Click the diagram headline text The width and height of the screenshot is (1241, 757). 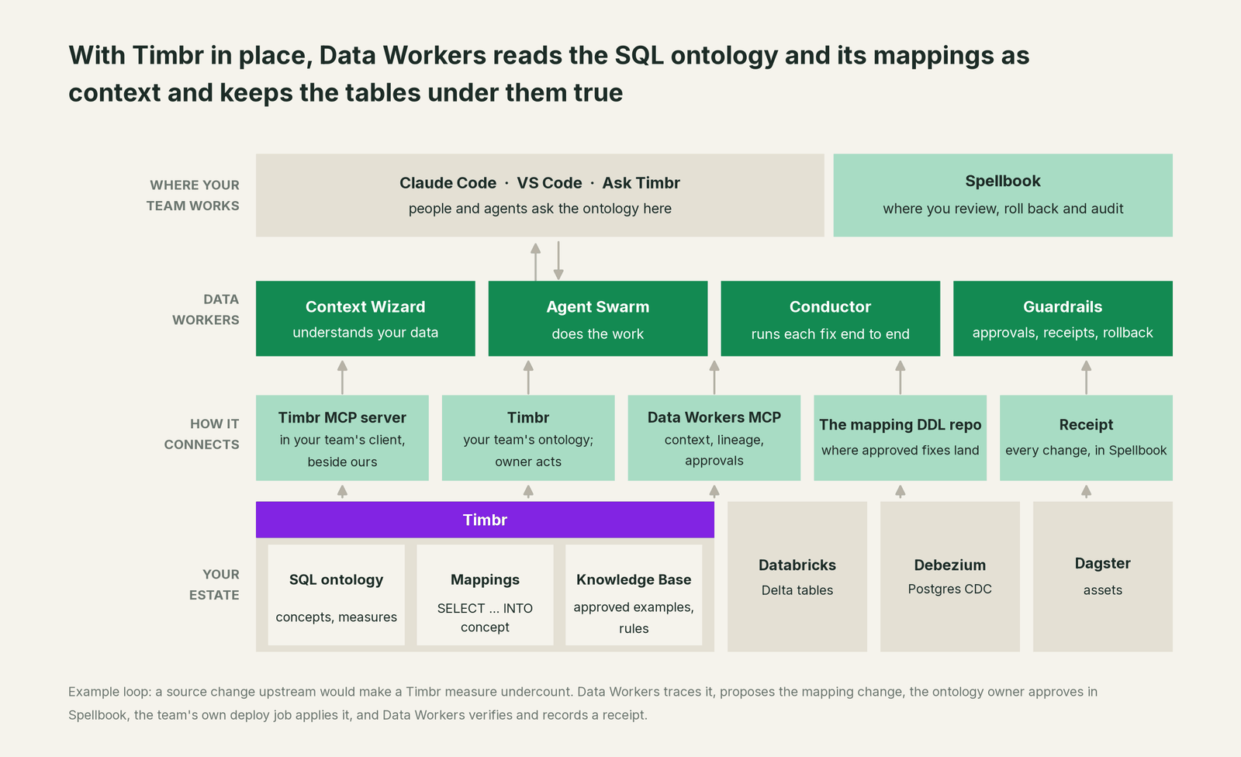pos(549,74)
